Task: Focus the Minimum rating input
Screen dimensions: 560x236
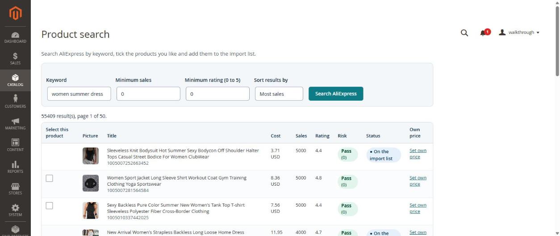Action: click(217, 94)
